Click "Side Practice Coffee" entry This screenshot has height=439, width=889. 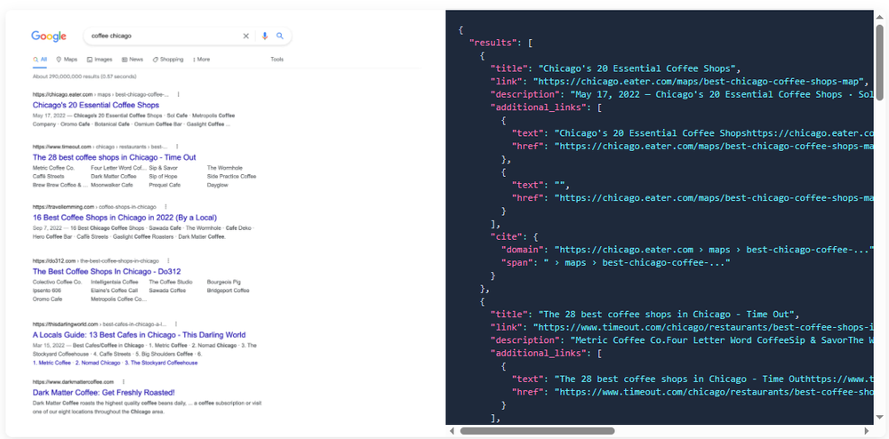point(232,176)
